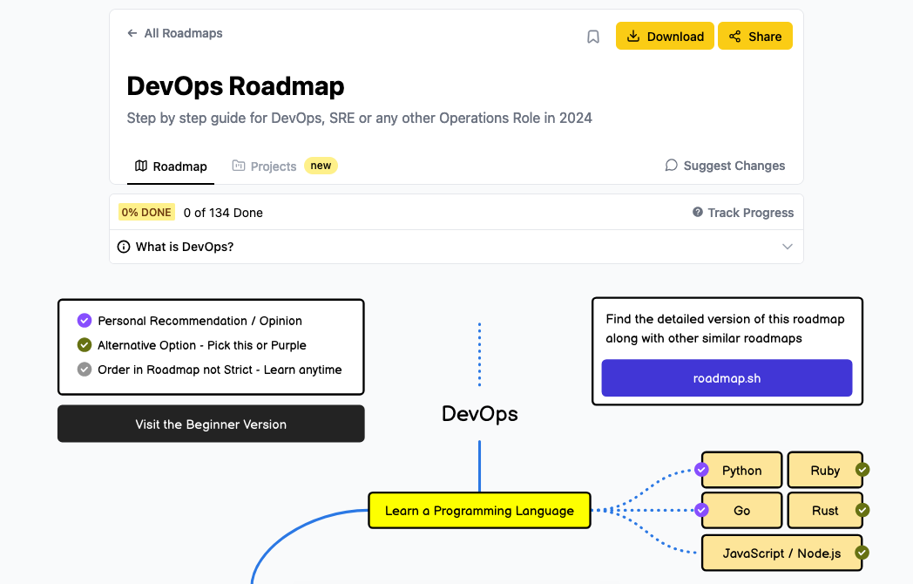This screenshot has height=584, width=913.
Task: Open roadmap.sh via the blue button
Action: pyautogui.click(x=727, y=377)
